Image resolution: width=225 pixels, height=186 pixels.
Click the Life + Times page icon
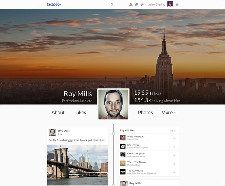click(123, 146)
